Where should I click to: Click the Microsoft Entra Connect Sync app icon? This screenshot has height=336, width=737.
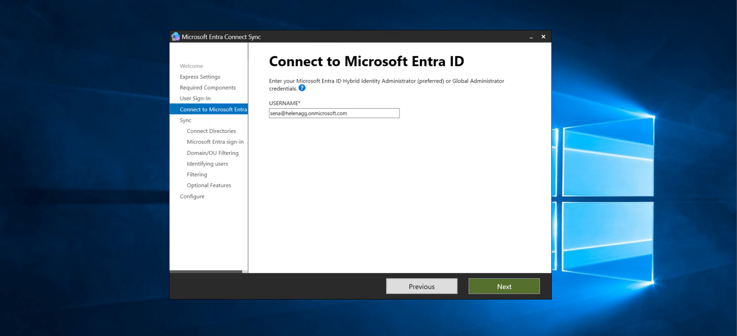[x=176, y=37]
